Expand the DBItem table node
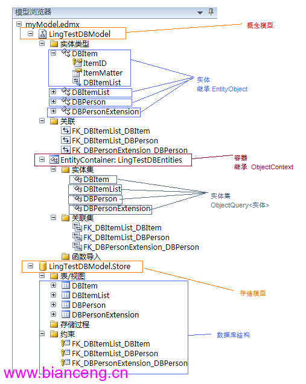 pyautogui.click(x=53, y=285)
